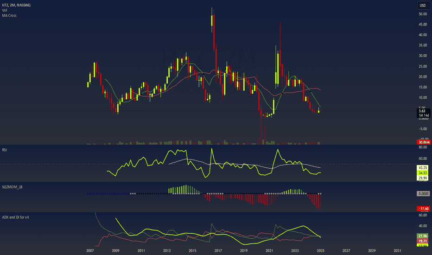Select the 2007 label on time axis

point(90,250)
